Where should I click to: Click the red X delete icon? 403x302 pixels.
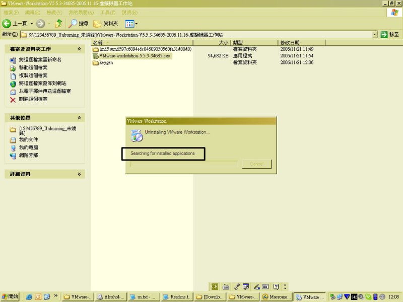point(13,100)
